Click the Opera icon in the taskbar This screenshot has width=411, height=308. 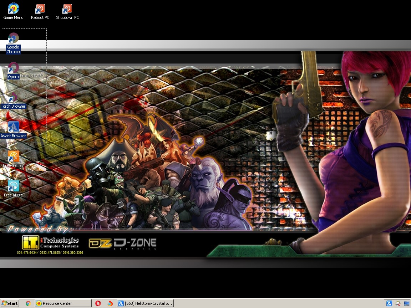tap(98, 303)
